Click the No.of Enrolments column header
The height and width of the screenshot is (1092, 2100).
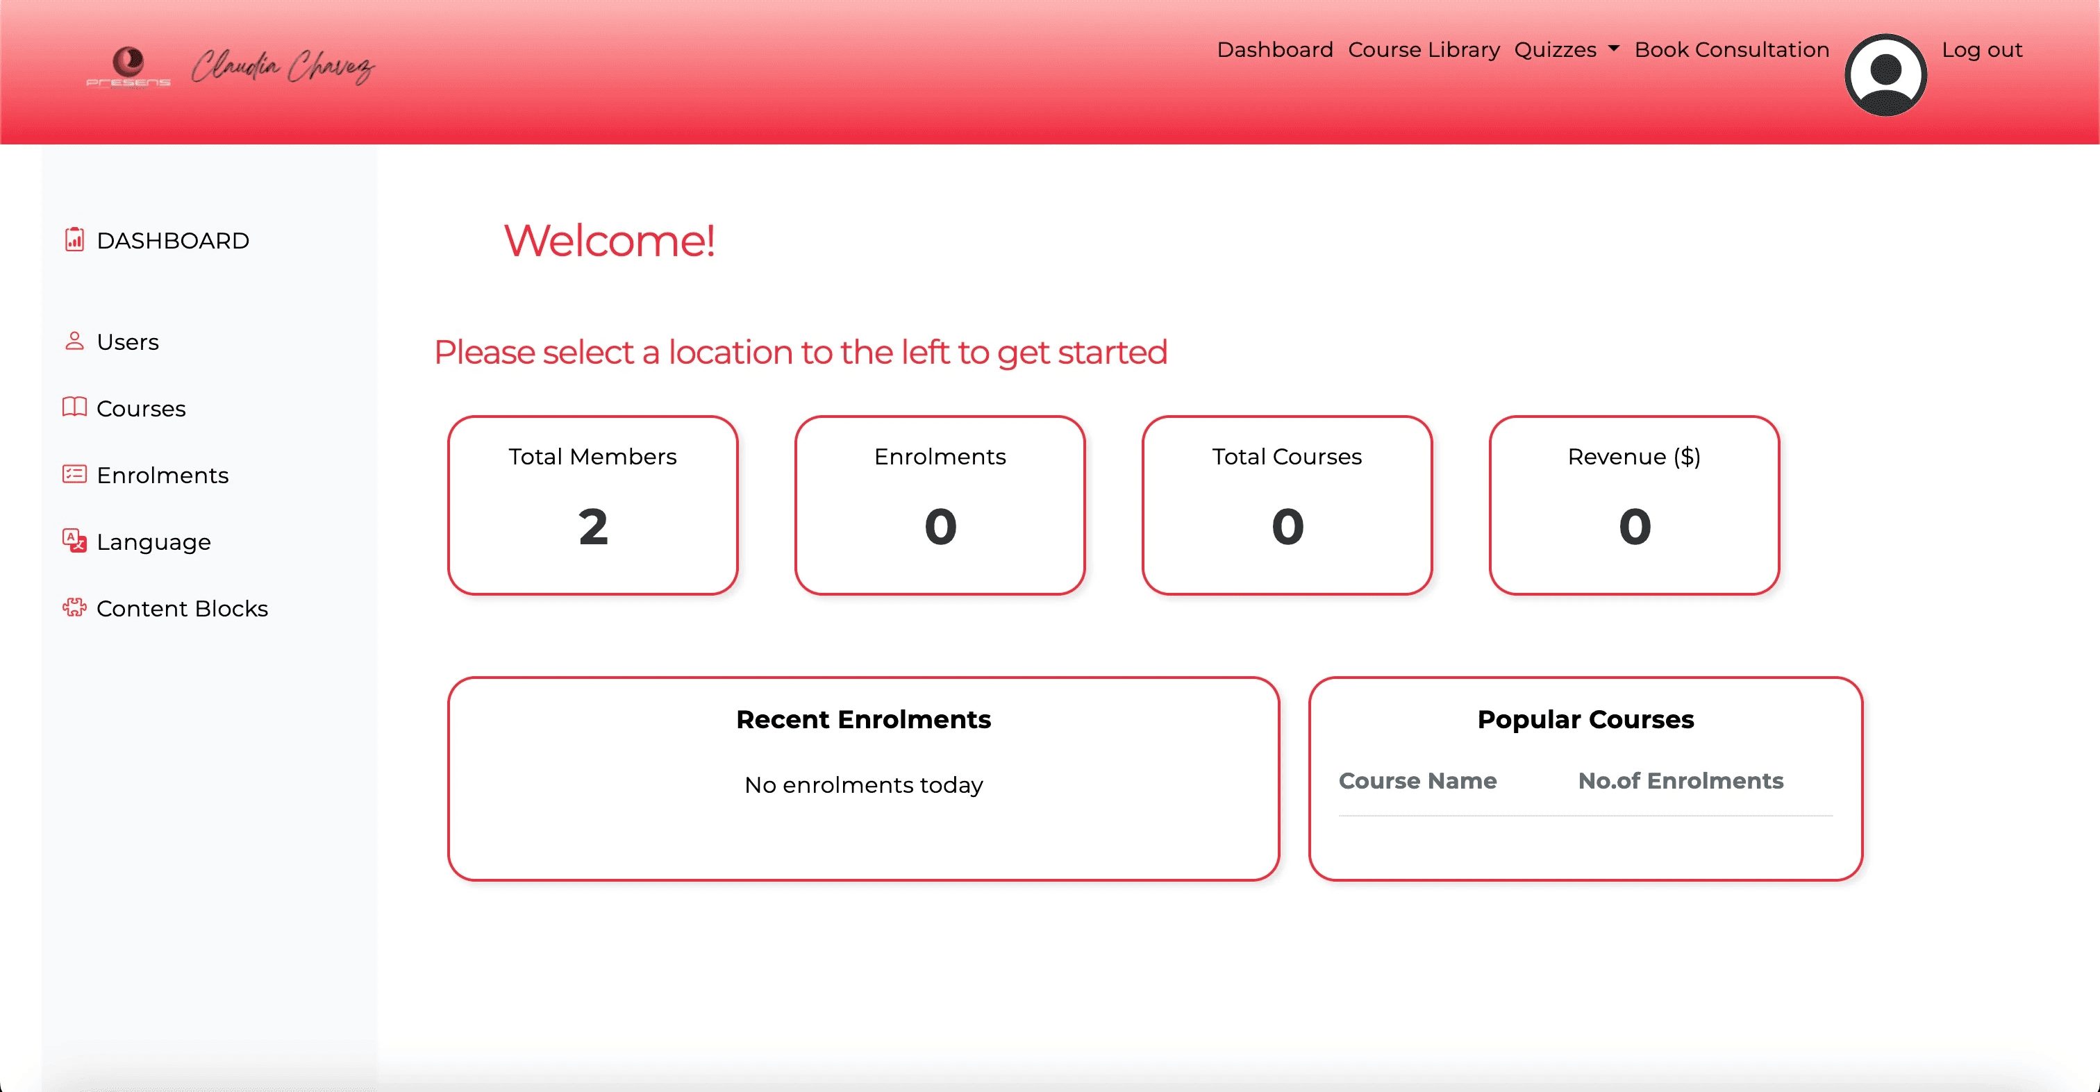[x=1680, y=781]
